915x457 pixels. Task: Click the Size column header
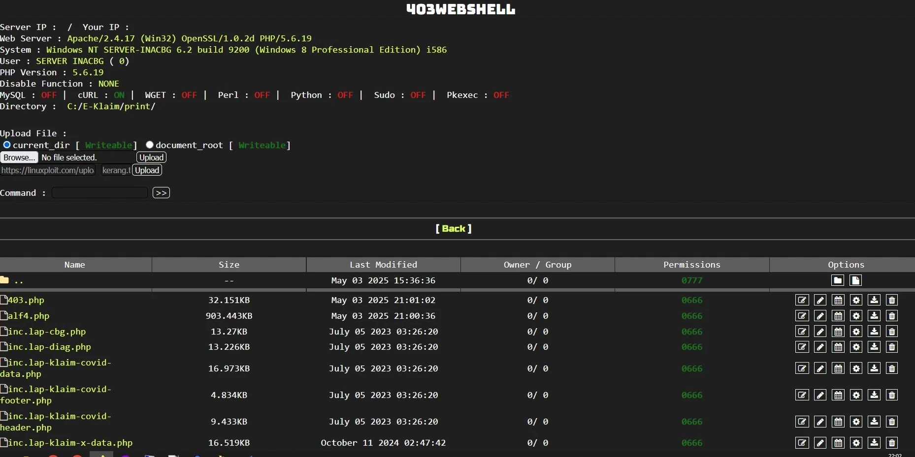point(229,265)
